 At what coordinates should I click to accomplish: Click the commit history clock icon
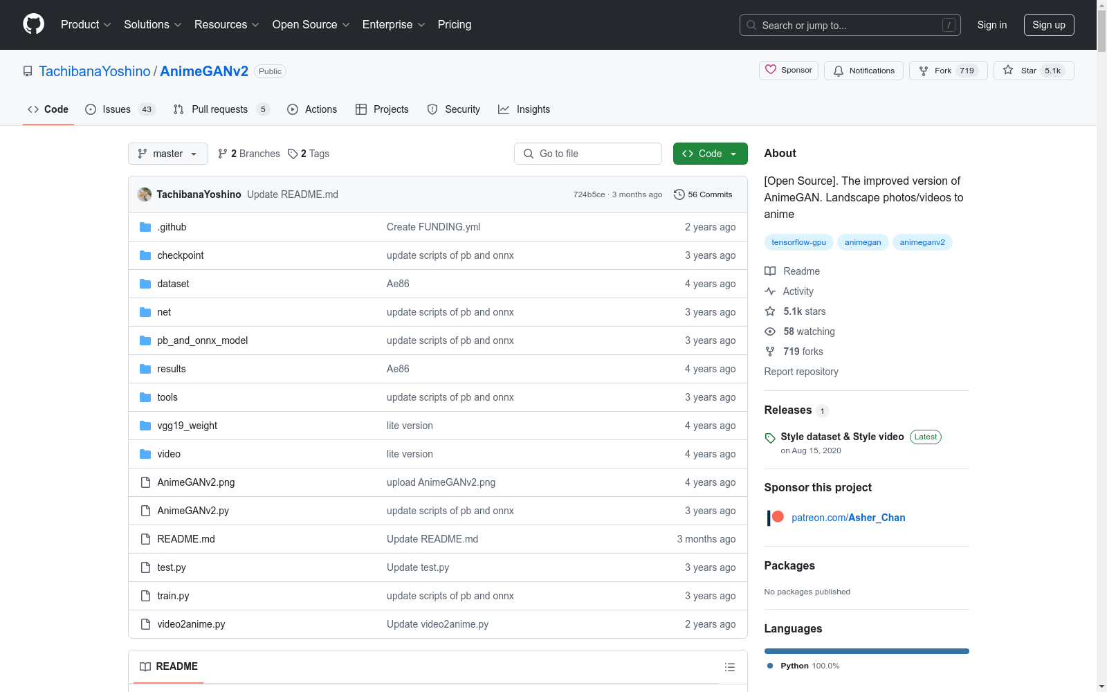679,194
